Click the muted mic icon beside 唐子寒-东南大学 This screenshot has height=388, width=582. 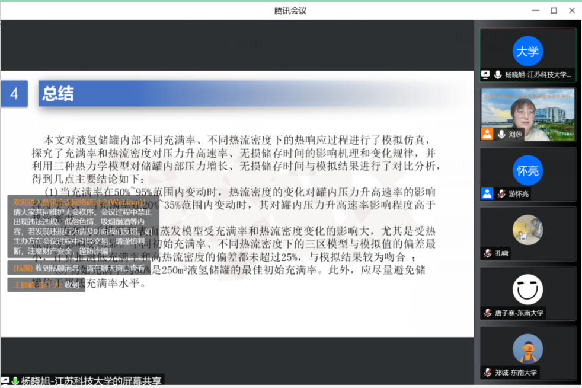487,313
